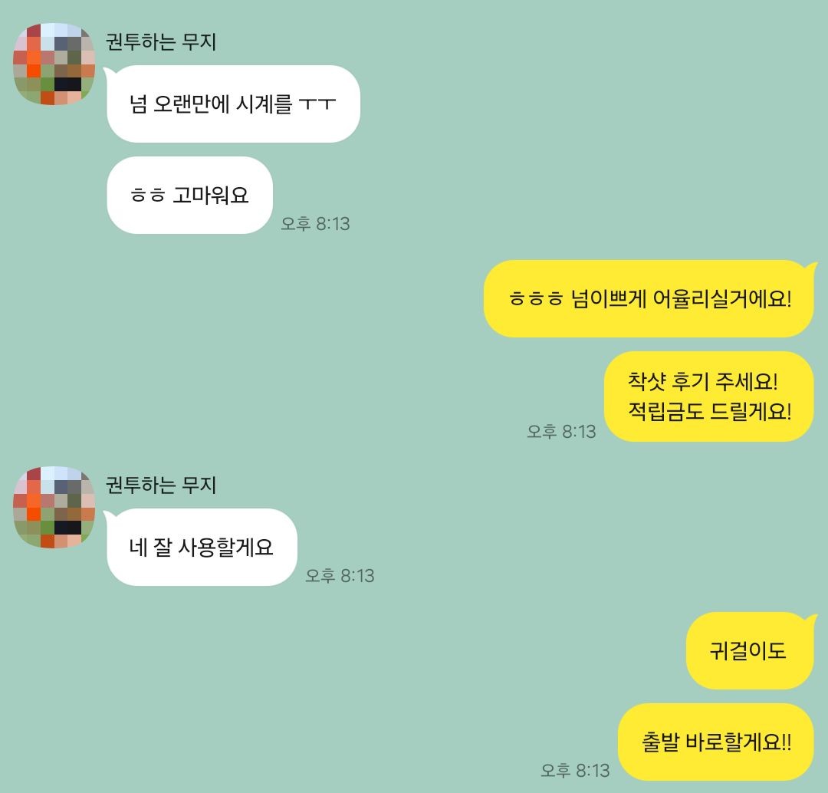The image size is (828, 793).
Task: Click the 착샷 후기 주세요! text line
Action: [x=702, y=381]
